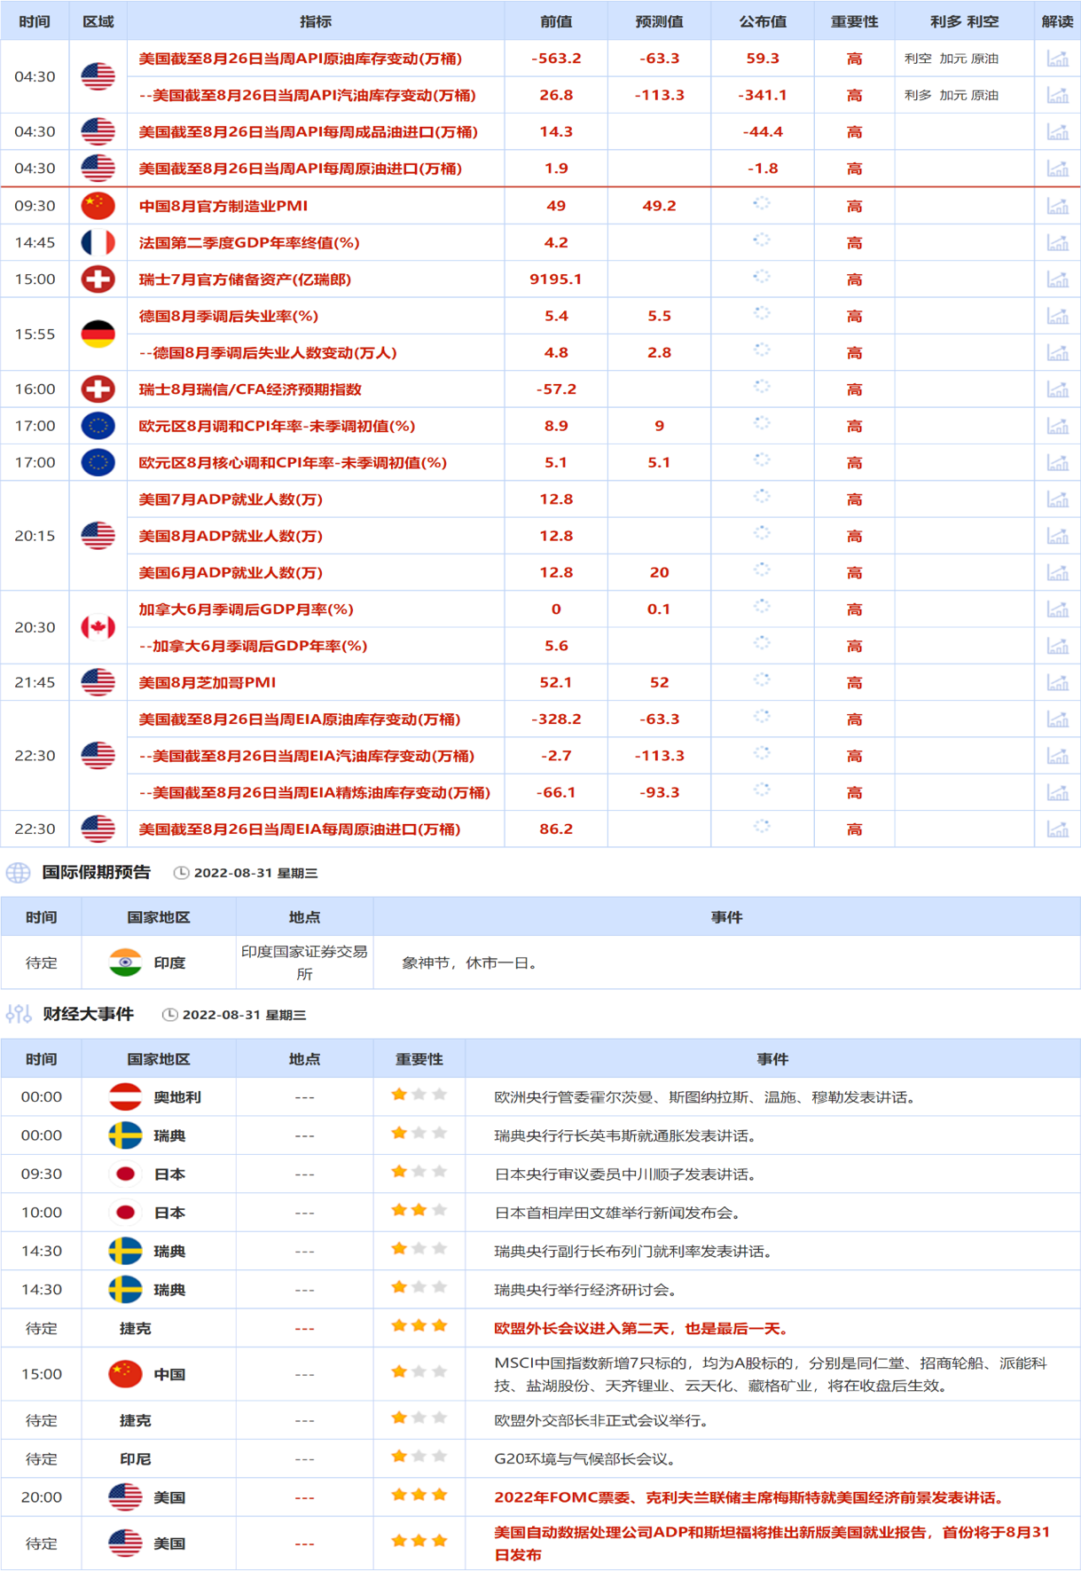
Task: Click the 解读 column header
Action: click(x=1057, y=21)
